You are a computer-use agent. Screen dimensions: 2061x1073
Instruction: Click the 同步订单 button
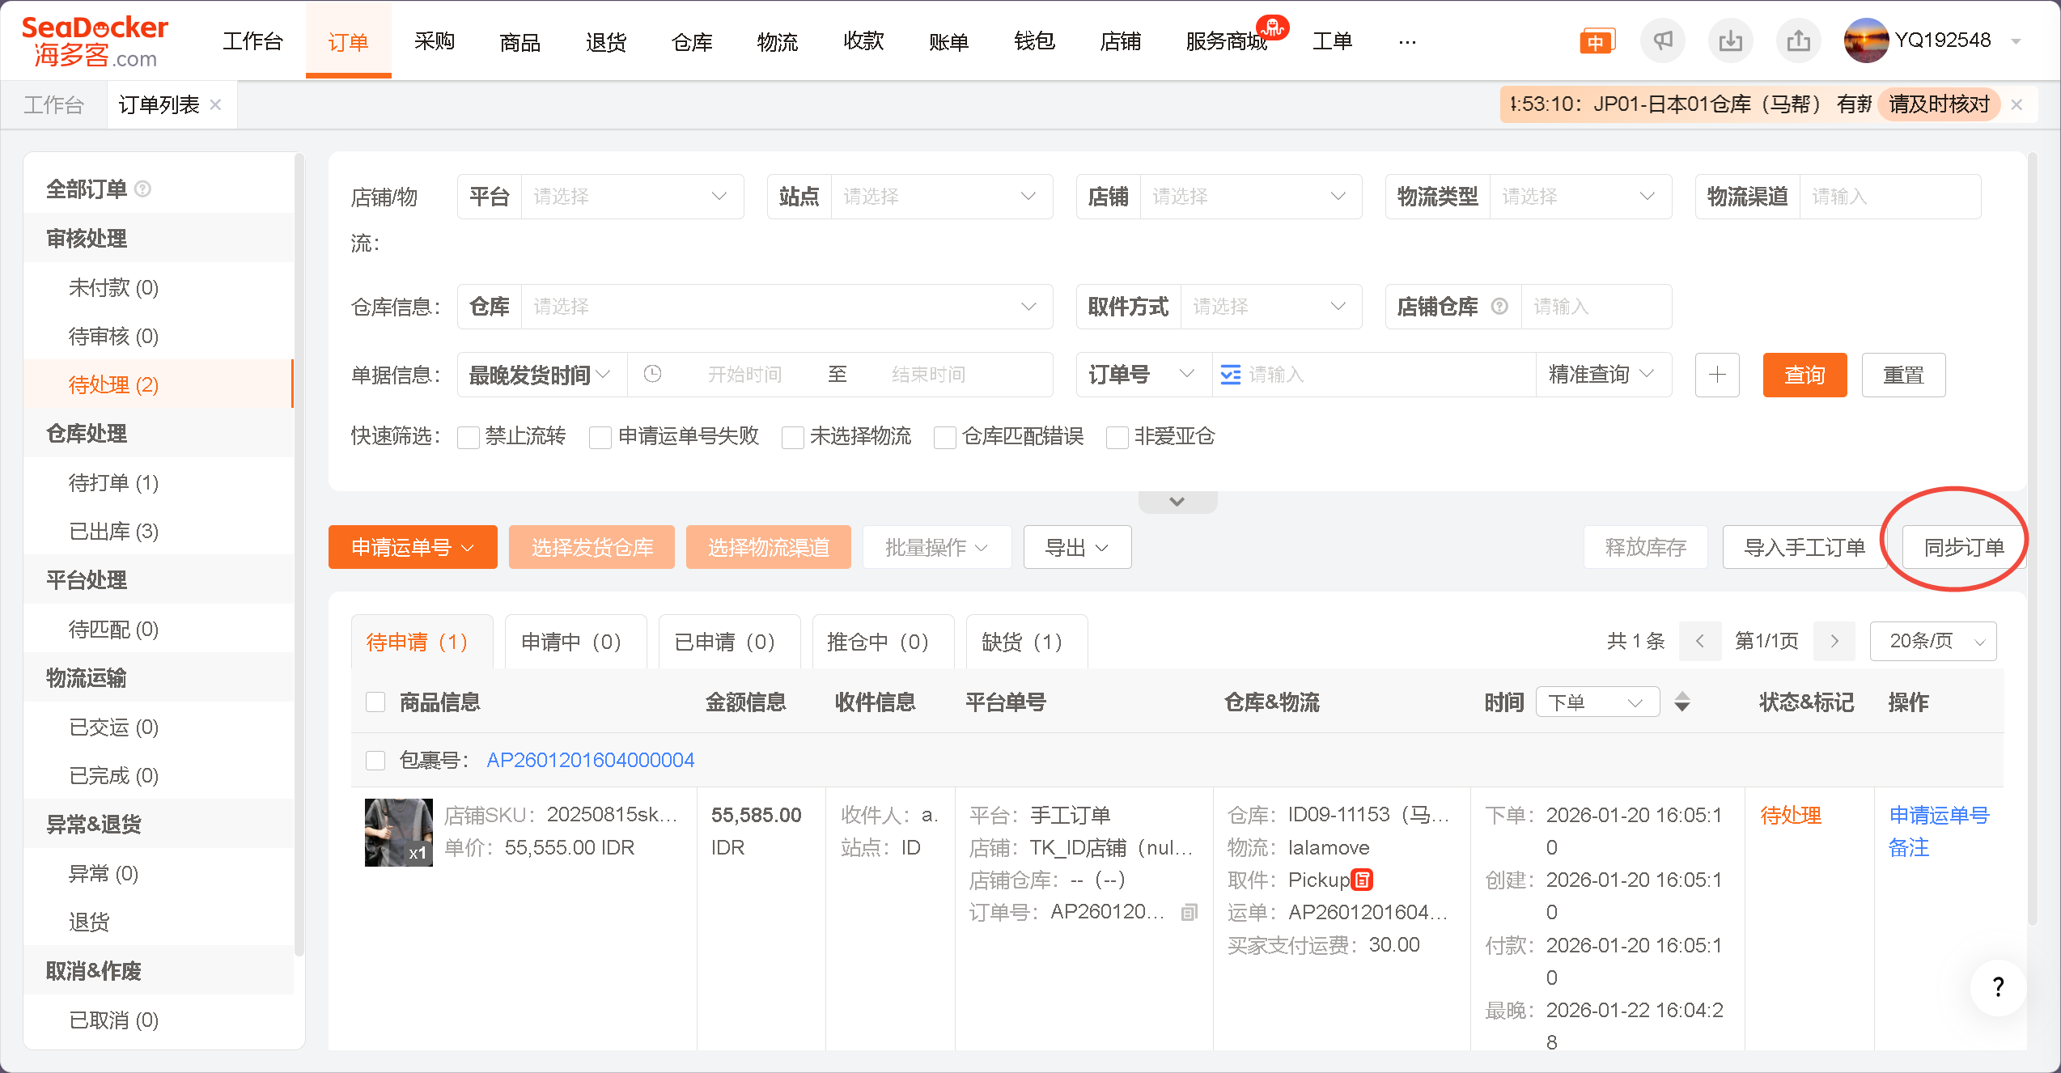[x=1963, y=548]
